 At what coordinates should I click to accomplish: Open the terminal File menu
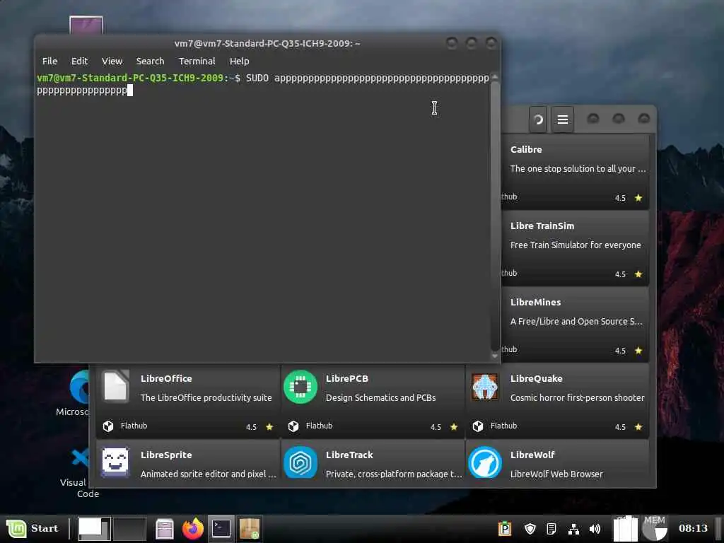click(50, 61)
